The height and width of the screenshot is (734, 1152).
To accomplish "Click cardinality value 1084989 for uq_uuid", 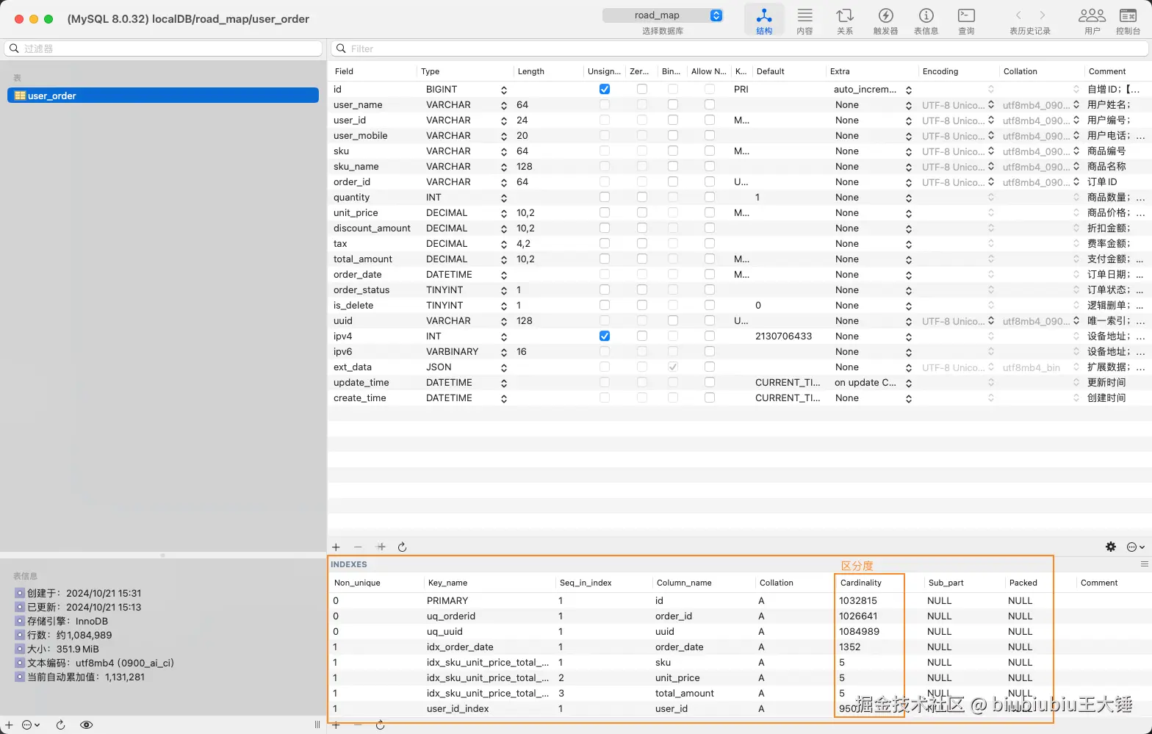I will click(859, 631).
